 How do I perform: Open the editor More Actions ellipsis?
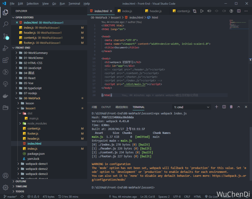tap(246, 11)
